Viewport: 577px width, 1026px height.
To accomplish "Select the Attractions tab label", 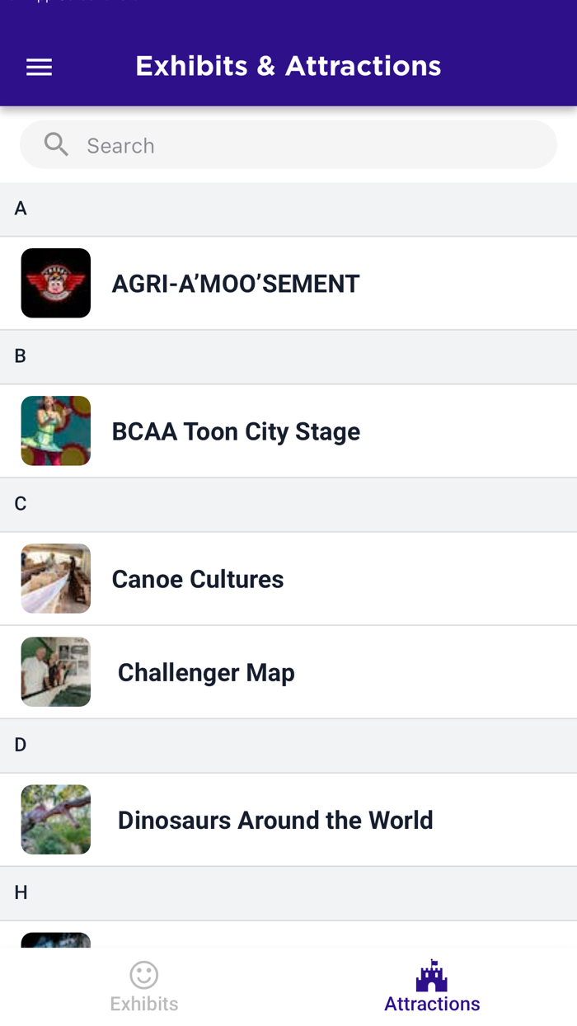I will [432, 1004].
